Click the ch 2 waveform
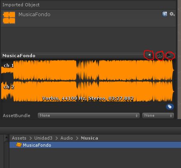Viewport: 181px width, 168px height. (x=88, y=91)
